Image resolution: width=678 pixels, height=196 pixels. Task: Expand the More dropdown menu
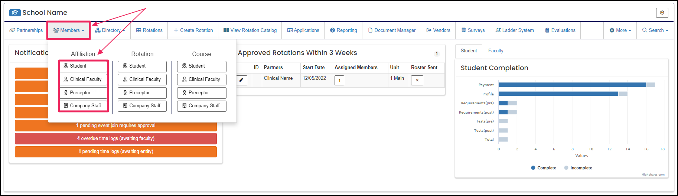click(x=620, y=30)
